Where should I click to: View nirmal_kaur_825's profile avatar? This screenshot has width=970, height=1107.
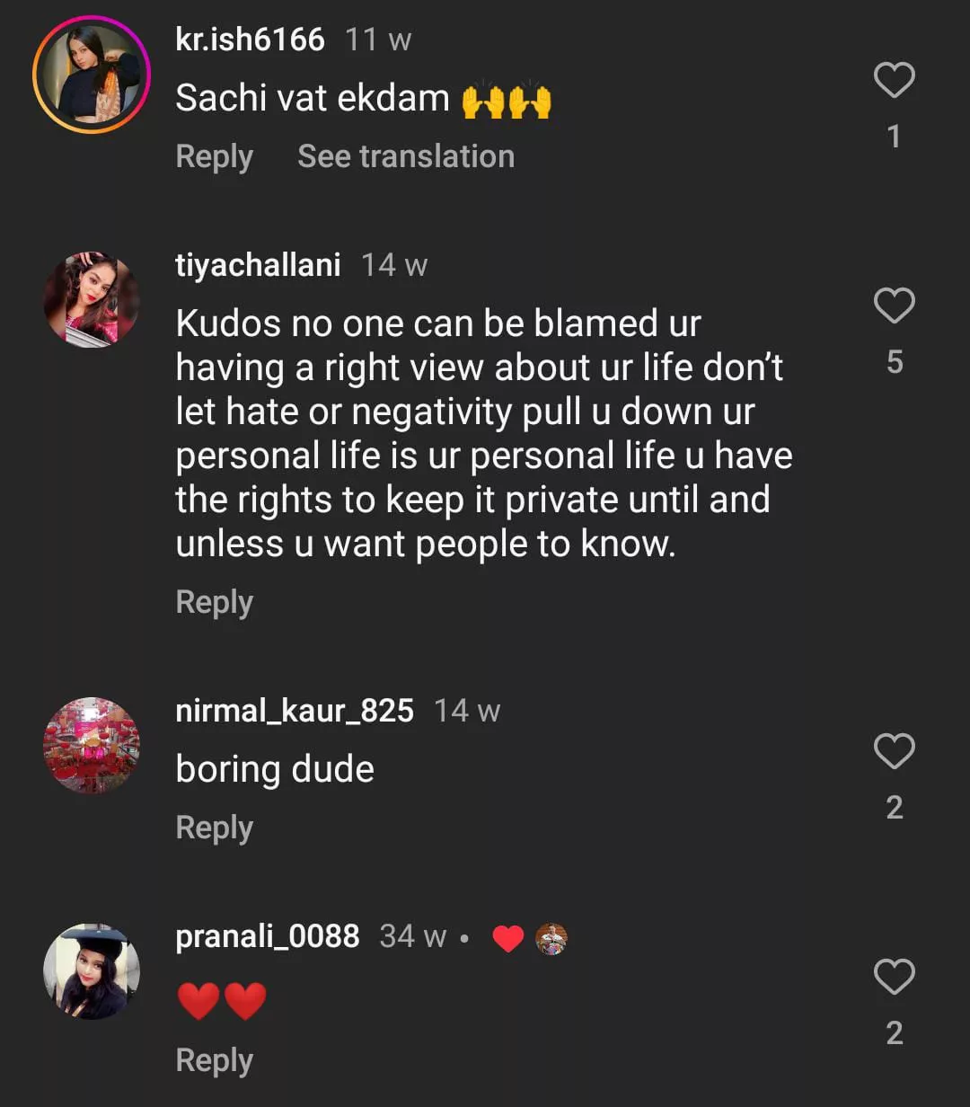pos(91,745)
